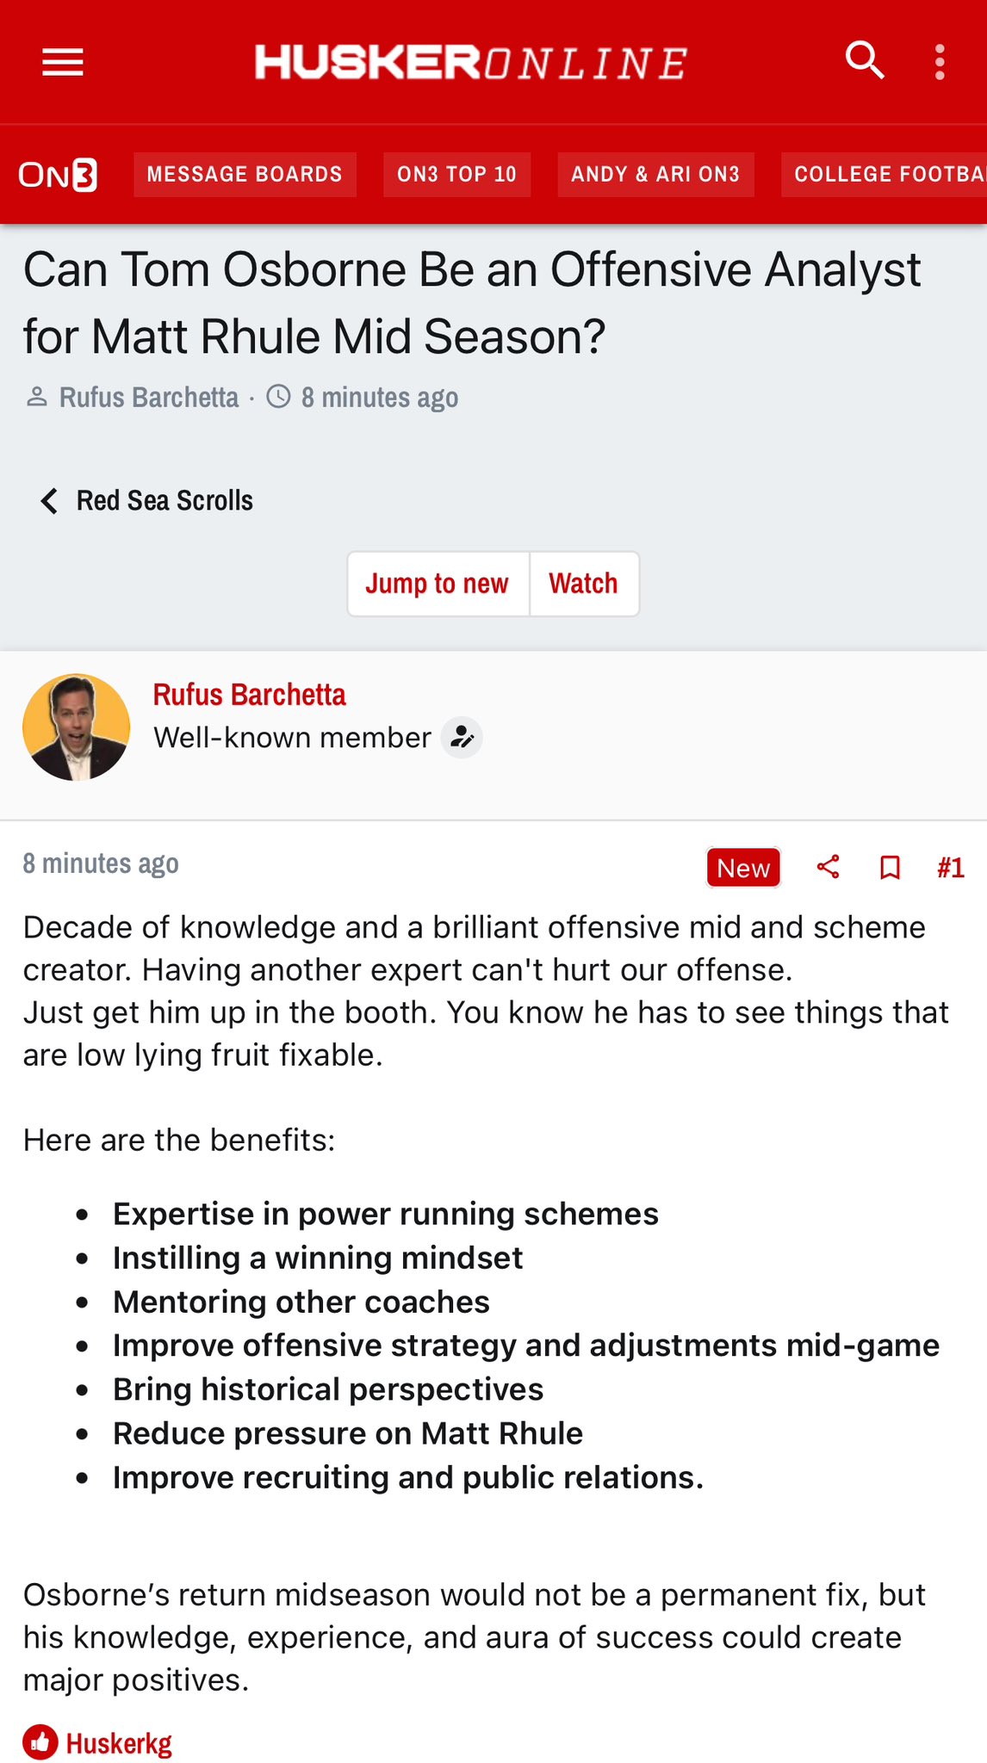Go back via Red Sea Scrolls chevron

(49, 500)
